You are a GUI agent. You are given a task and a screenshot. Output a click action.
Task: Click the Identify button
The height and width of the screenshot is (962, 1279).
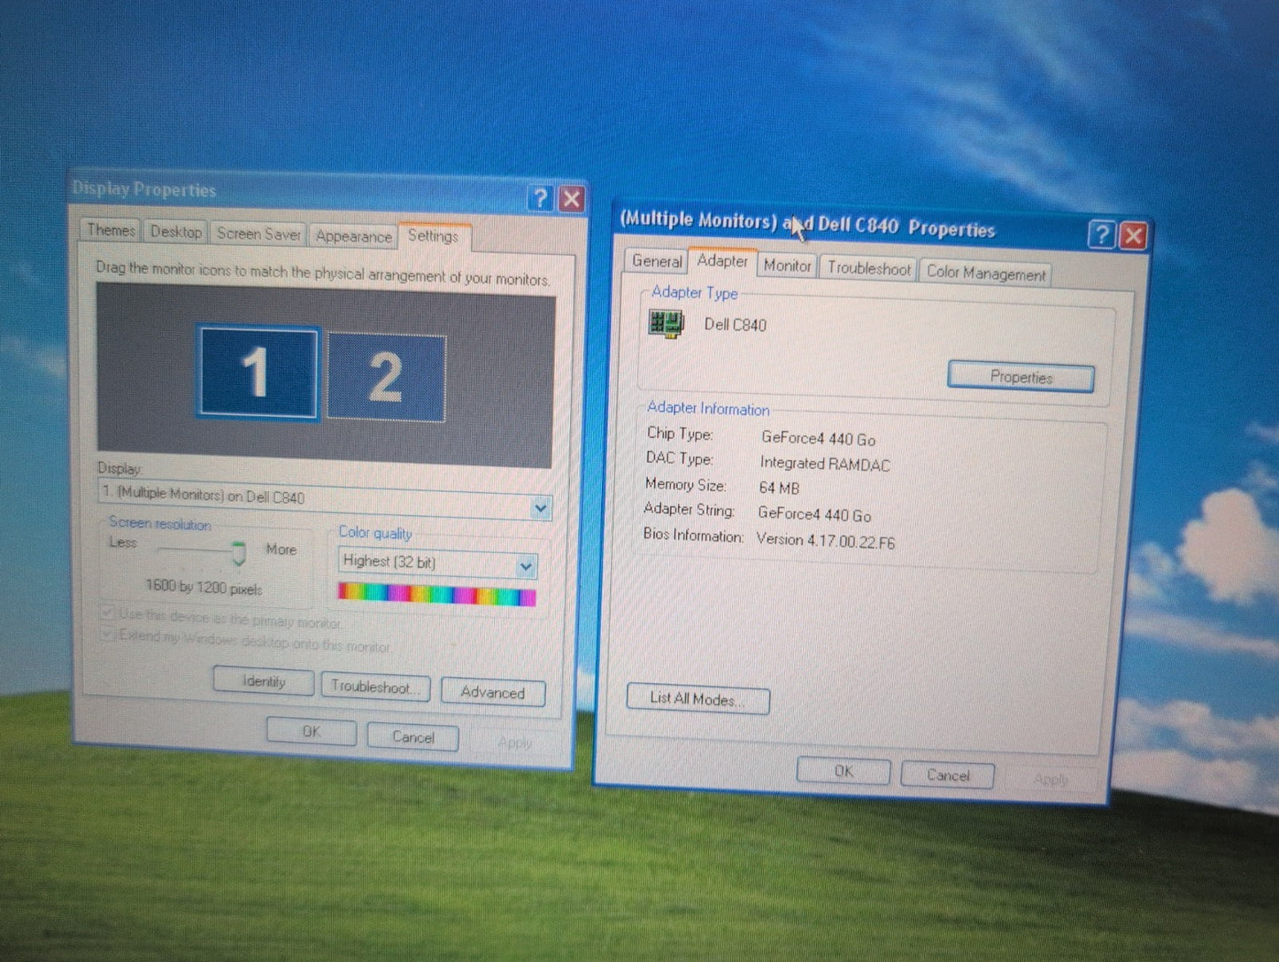point(264,681)
